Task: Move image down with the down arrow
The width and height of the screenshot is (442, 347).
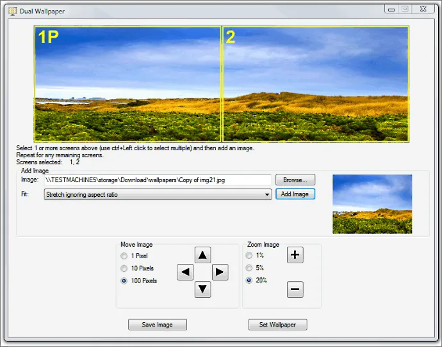Action: tap(202, 289)
